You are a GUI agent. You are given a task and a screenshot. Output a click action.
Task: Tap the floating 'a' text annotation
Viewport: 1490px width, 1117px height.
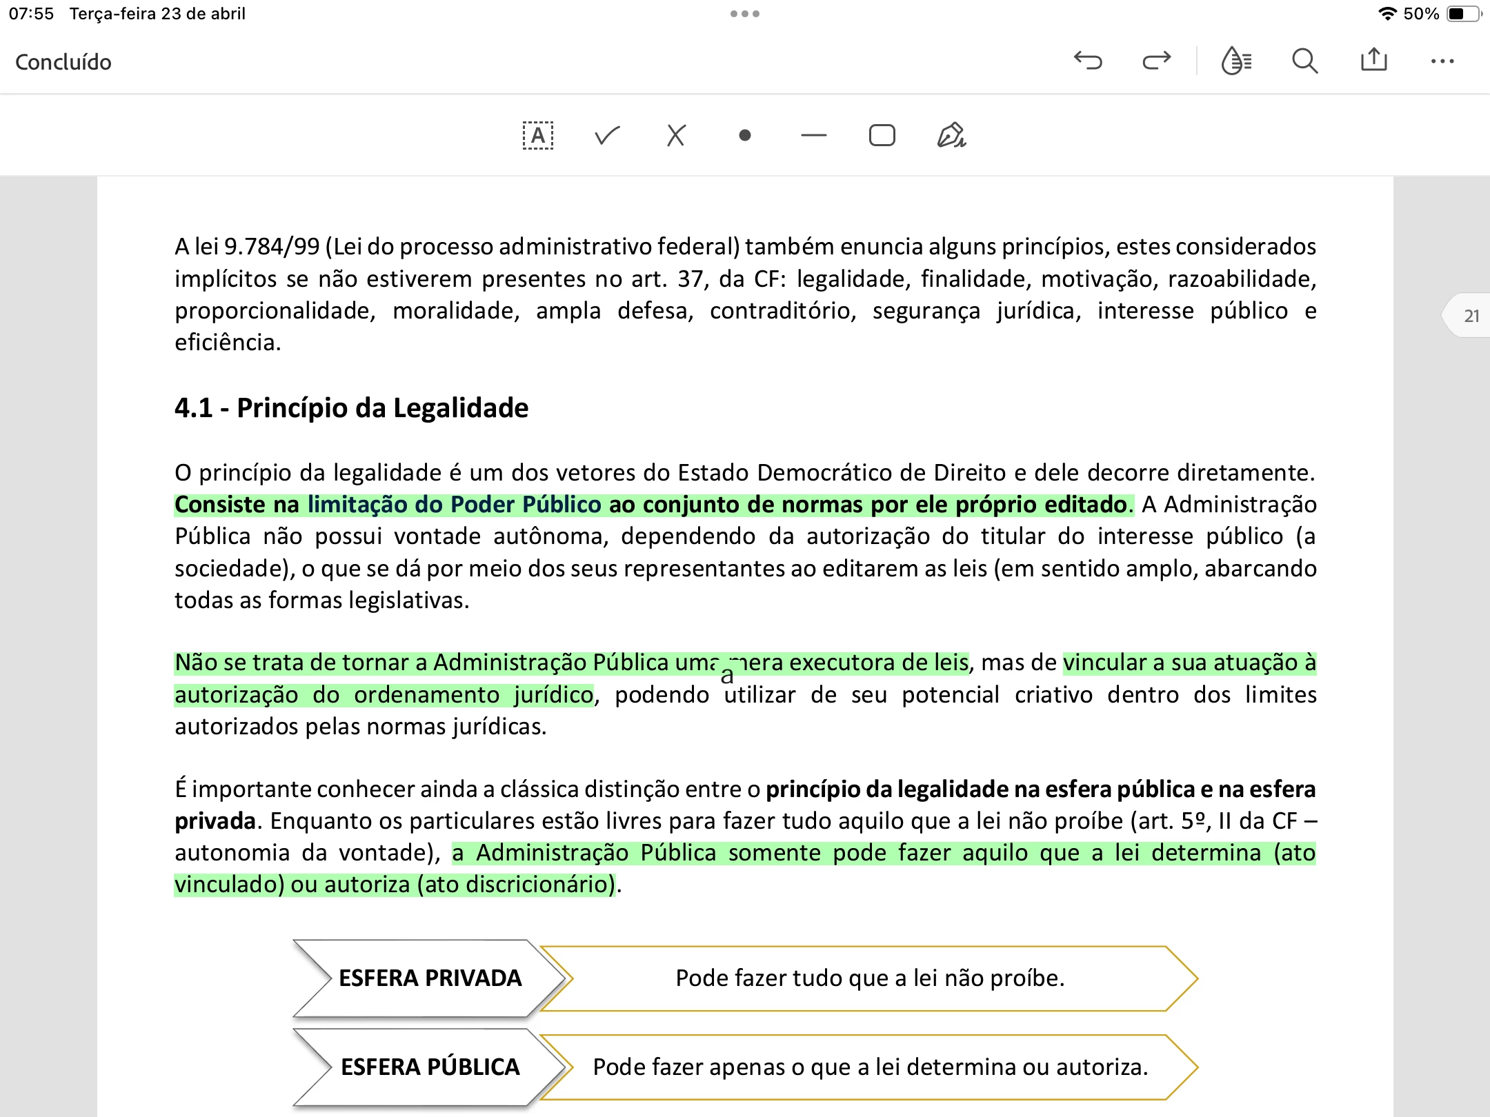(727, 676)
